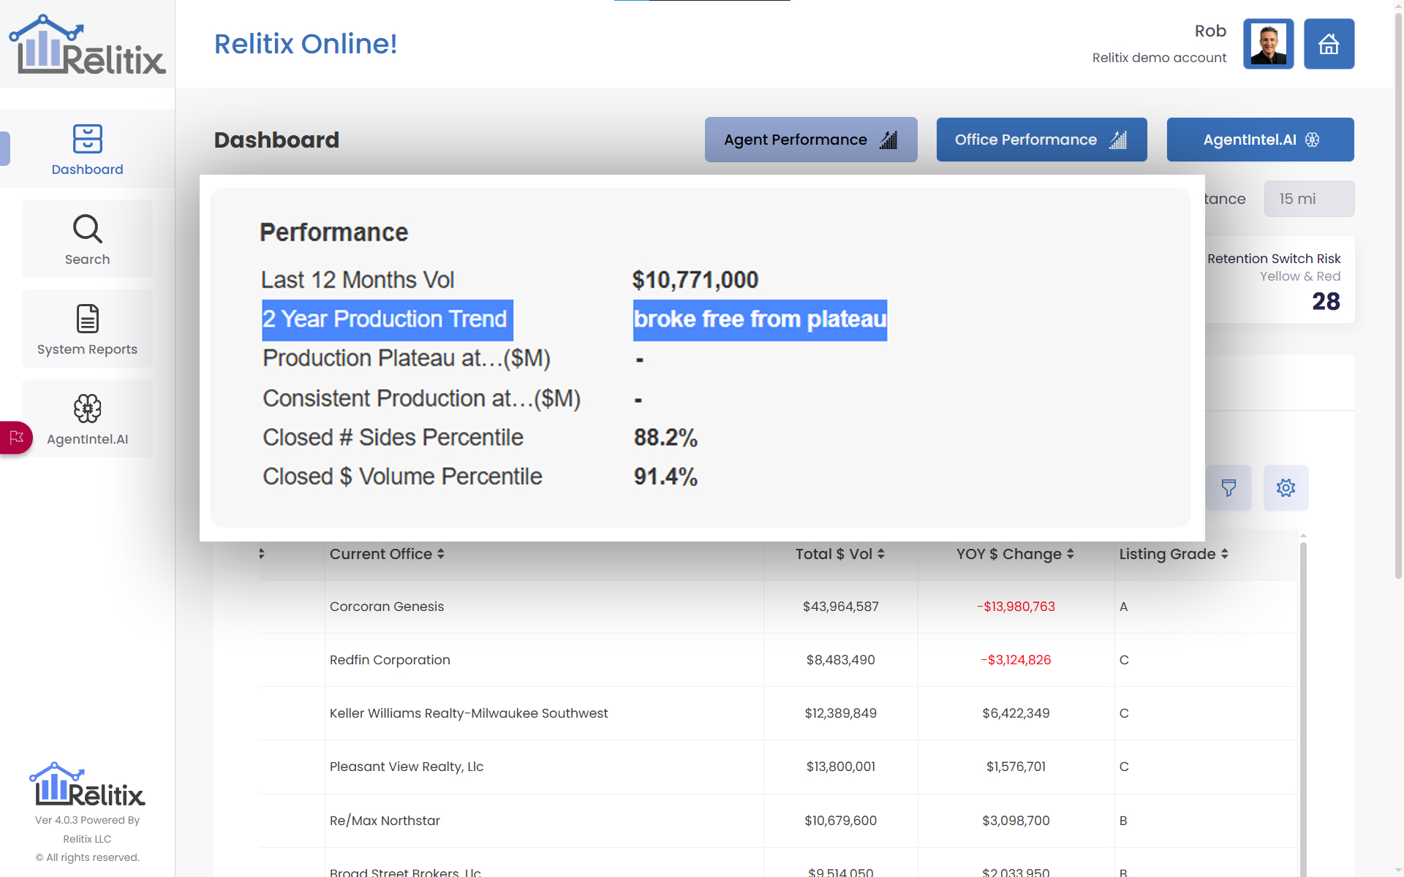
Task: Select the Dashboard sidebar icon
Action: [x=87, y=139]
